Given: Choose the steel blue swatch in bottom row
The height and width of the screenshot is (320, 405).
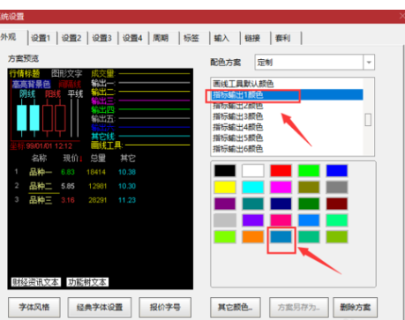Looking at the screenshot, I should click(281, 237).
